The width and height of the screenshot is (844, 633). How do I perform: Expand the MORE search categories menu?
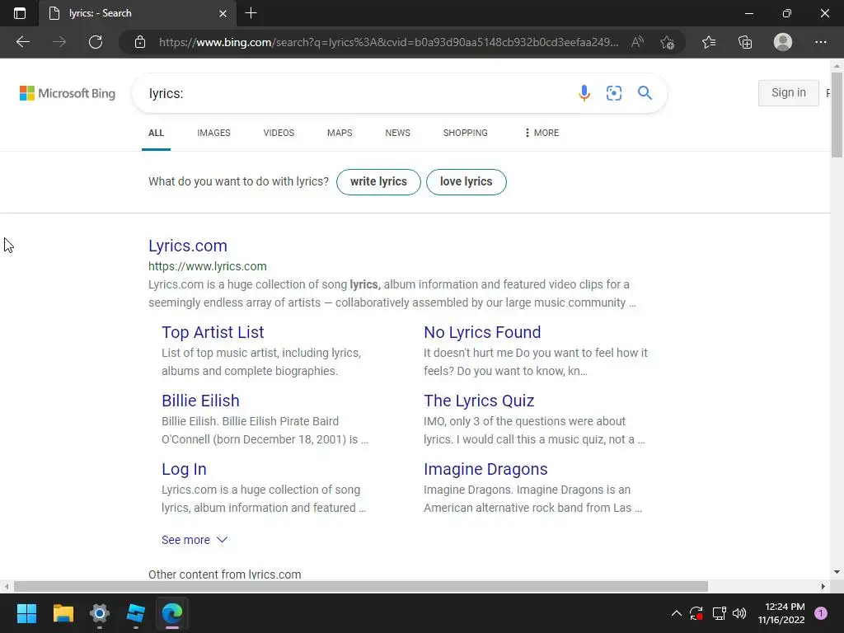[542, 133]
